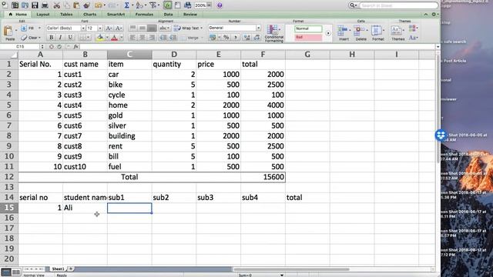Click the Sort A-Z icon

click(139, 5)
